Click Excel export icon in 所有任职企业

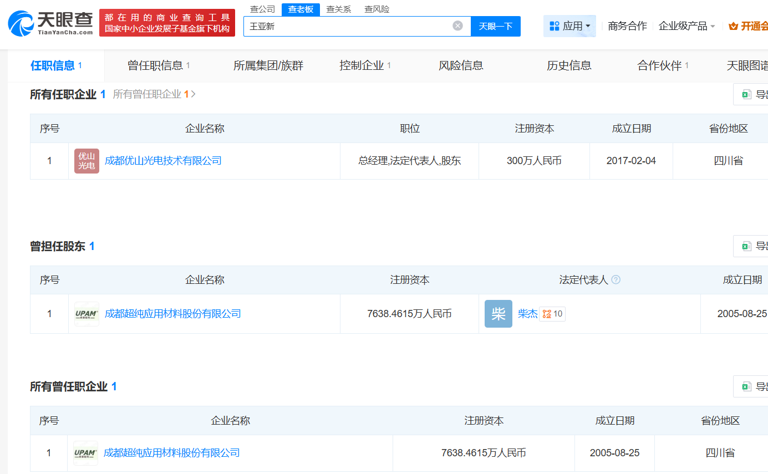pyautogui.click(x=747, y=94)
